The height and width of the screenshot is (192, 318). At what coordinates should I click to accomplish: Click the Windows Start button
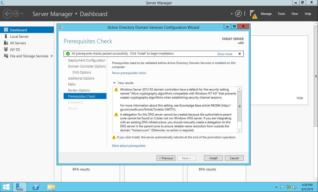(x=6, y=187)
